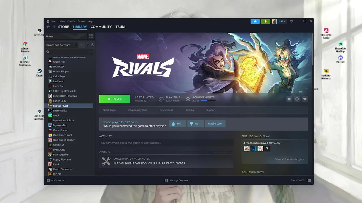Open the Games menu
This screenshot has height=203, width=362.
(81, 21)
